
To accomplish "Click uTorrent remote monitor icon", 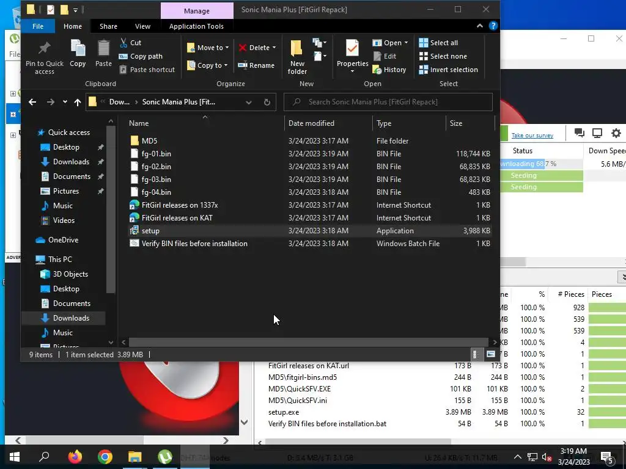I will click(597, 133).
